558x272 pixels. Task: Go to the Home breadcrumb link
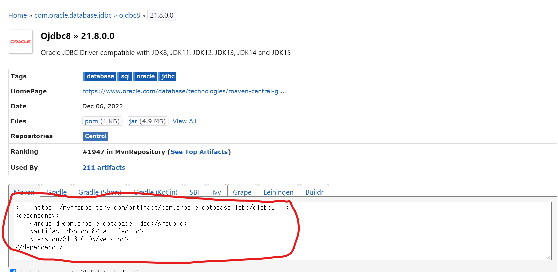(18, 15)
